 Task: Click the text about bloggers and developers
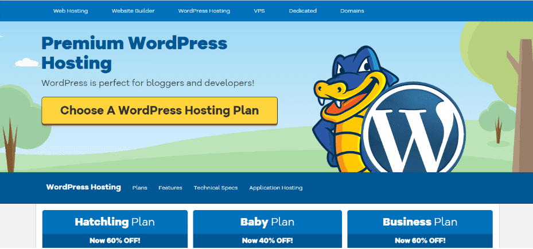pos(148,83)
